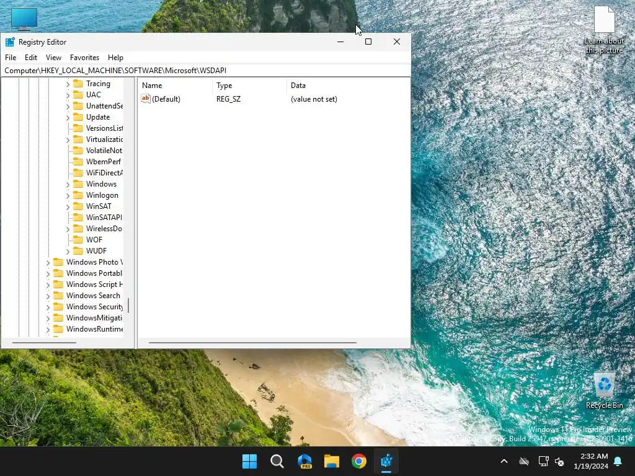The width and height of the screenshot is (635, 476).
Task: Sort values by the Name column
Action: [x=175, y=86]
